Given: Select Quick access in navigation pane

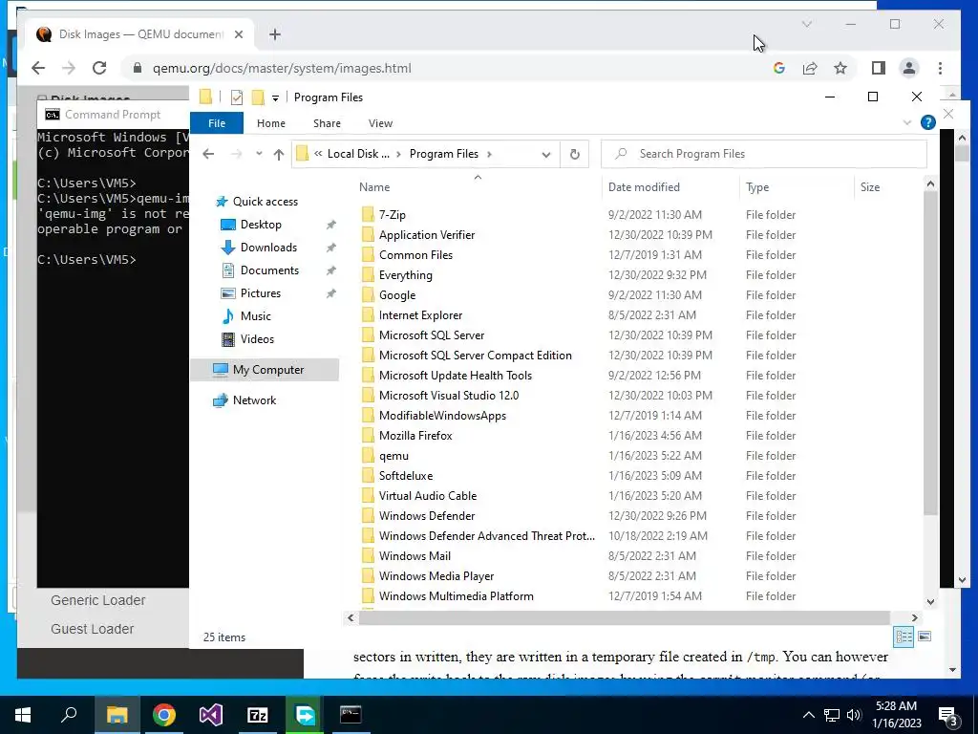Looking at the screenshot, I should (266, 202).
